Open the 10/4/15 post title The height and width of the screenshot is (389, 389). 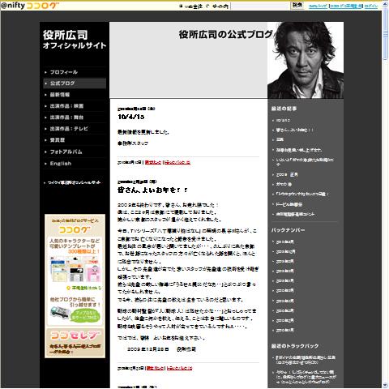pos(131,117)
